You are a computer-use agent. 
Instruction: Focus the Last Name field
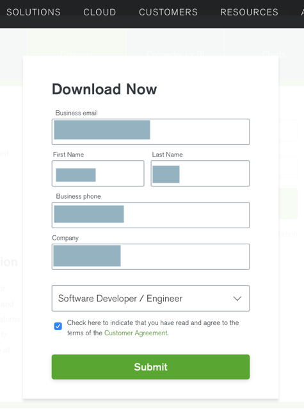tap(200, 173)
